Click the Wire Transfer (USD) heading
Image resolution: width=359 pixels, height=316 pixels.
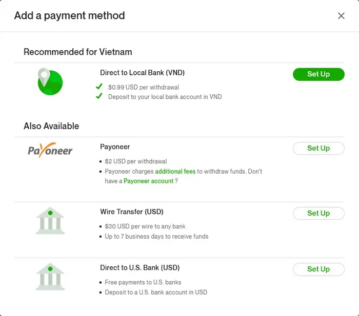click(131, 212)
